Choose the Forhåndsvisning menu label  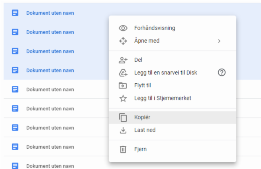pos(155,28)
